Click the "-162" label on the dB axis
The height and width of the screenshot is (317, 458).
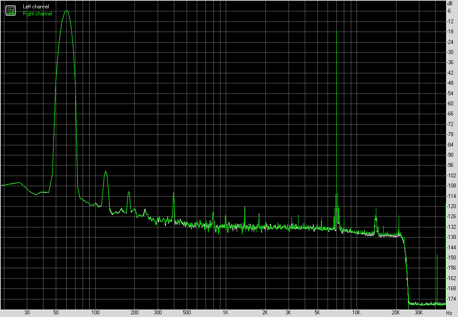pos(451,278)
